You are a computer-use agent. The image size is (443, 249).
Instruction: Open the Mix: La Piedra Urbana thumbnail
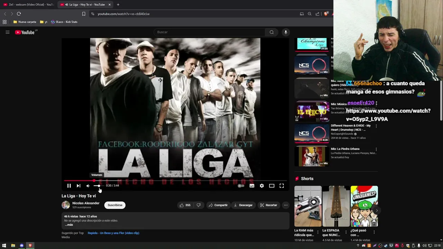(x=311, y=156)
